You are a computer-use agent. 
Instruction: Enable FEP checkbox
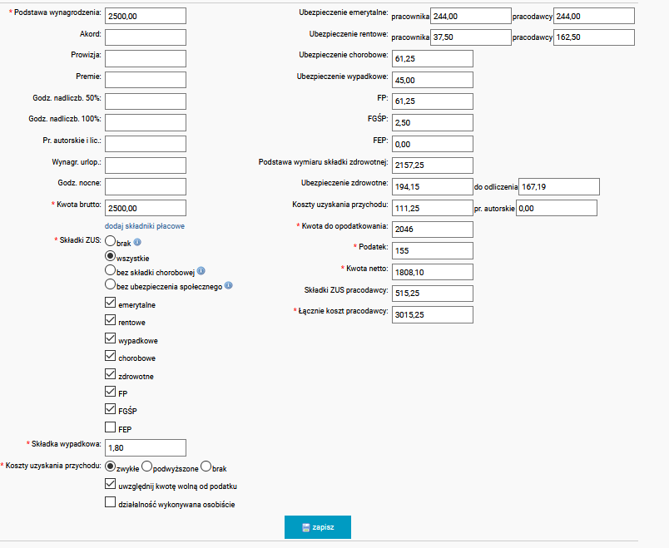110,427
